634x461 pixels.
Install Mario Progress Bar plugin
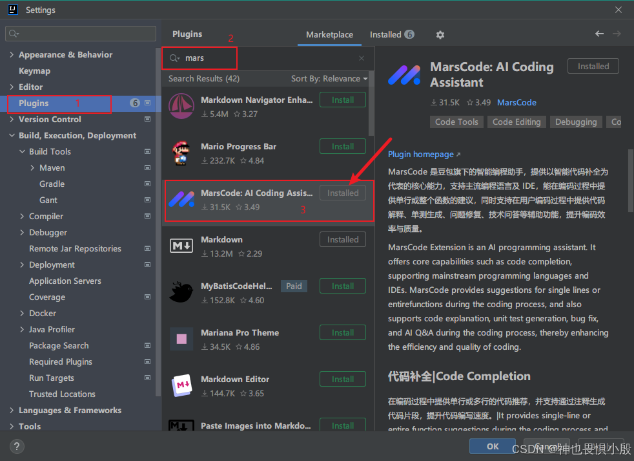342,147
